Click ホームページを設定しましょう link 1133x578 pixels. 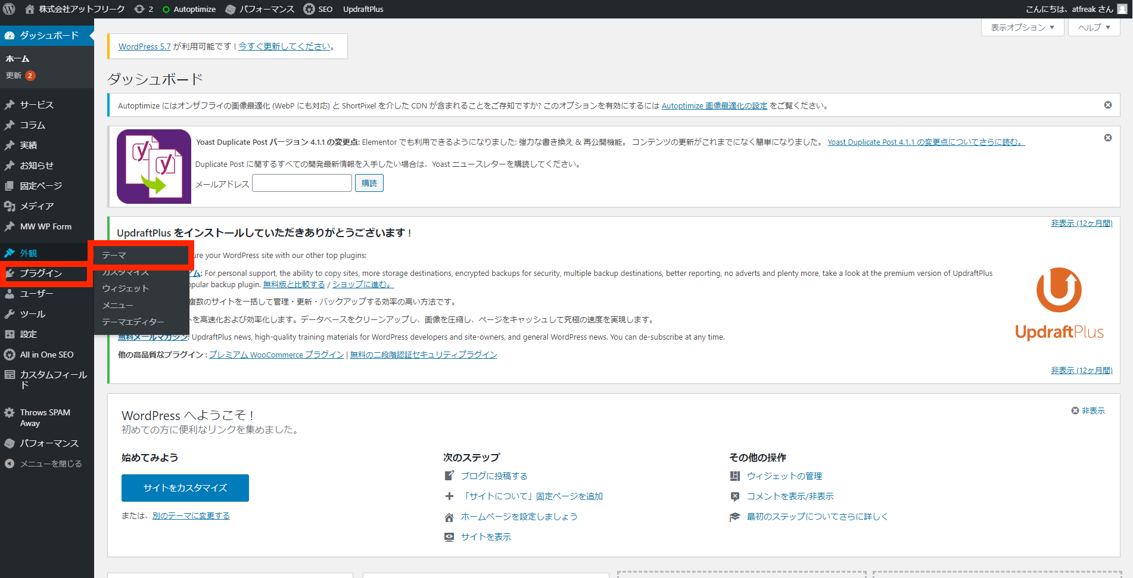tap(519, 517)
